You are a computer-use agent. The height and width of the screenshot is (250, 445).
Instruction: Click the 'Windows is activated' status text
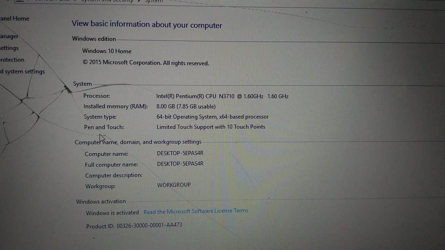112,212
